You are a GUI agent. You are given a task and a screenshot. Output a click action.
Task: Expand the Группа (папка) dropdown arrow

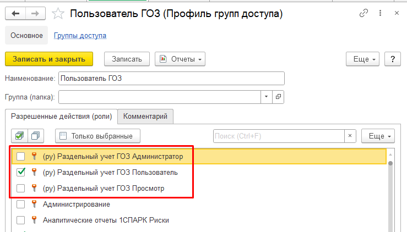coord(266,97)
